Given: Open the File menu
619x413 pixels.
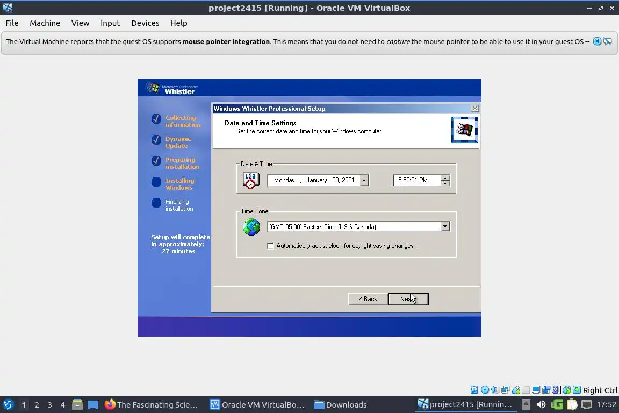Looking at the screenshot, I should 12,23.
